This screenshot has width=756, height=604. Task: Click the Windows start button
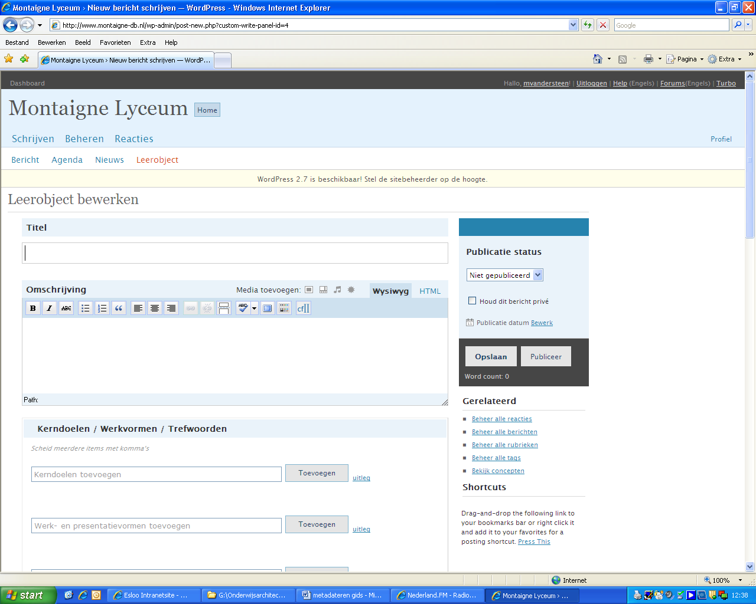tap(28, 595)
